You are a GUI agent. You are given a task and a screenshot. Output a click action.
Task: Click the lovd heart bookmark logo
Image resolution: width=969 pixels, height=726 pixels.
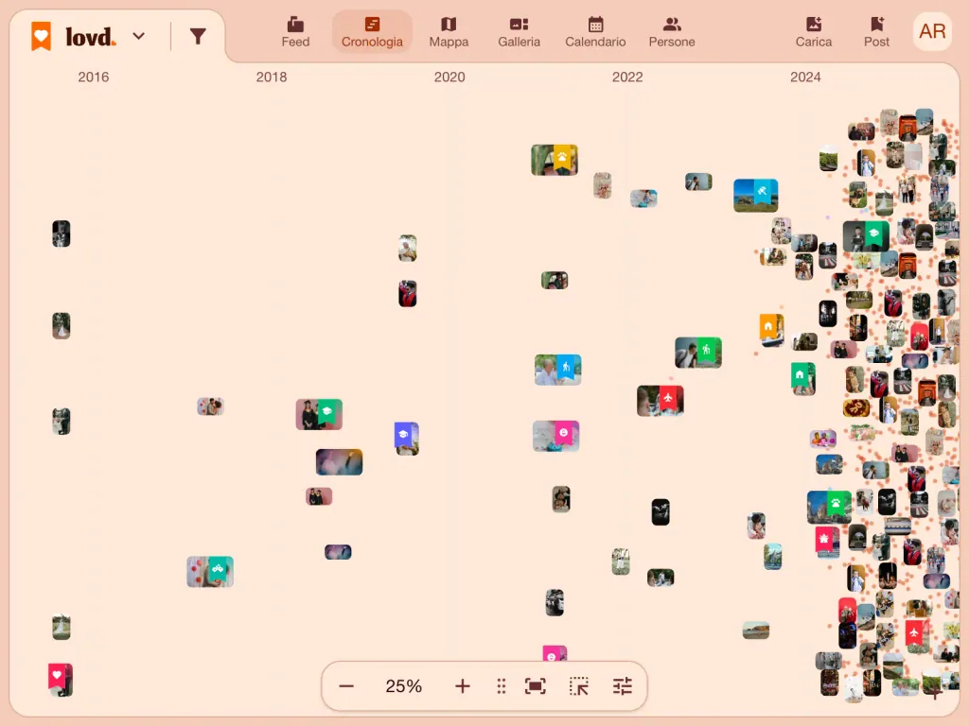[42, 36]
